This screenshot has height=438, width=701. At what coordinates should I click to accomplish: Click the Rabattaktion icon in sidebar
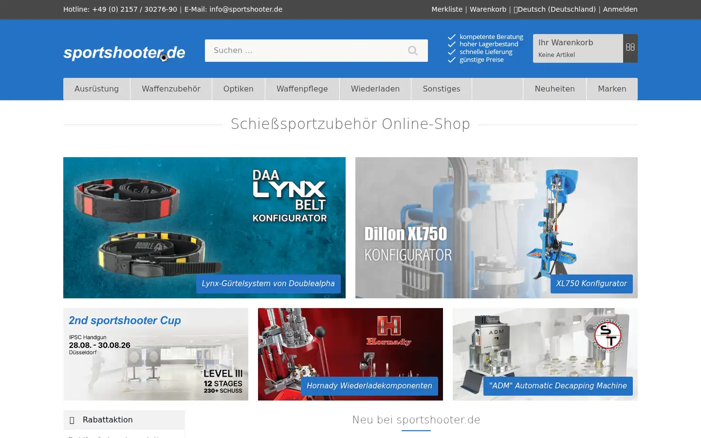click(72, 420)
